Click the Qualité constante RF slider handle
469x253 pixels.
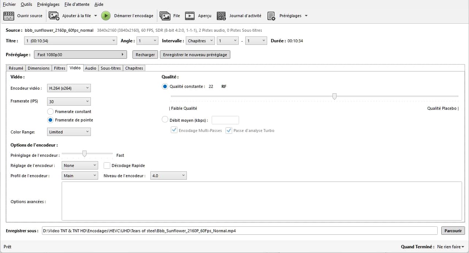point(334,96)
